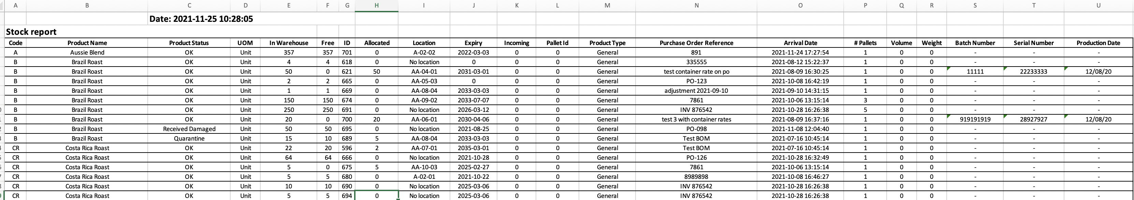Select the Arrival Date header cell
Screen dimensions: 1134x200
pos(800,43)
